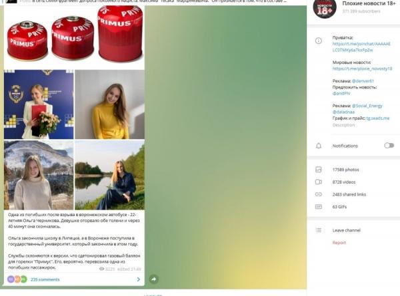Image resolution: width=400 pixels, height=296 pixels.
Task: Click the subscribers count under the channel name
Action: click(361, 11)
